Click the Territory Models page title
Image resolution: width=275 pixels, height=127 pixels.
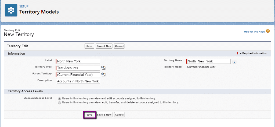click(x=39, y=12)
